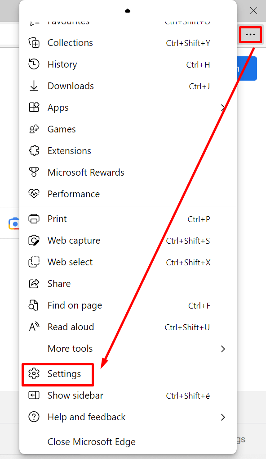Expand the More tools submenu arrow

click(223, 349)
